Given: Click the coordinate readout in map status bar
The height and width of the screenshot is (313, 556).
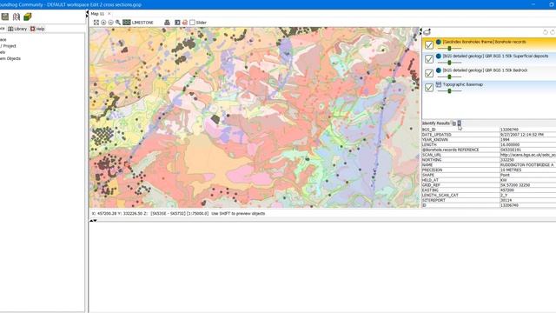Looking at the screenshot, I should coord(120,214).
